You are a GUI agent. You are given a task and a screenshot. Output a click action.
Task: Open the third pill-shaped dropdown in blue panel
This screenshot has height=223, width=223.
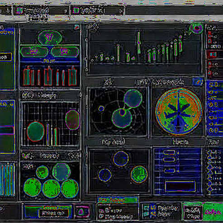coord(169,171)
